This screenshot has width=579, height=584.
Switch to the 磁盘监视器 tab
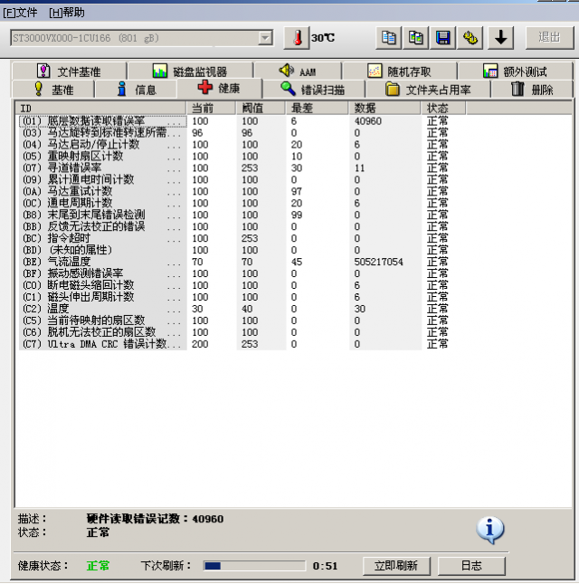click(x=190, y=71)
